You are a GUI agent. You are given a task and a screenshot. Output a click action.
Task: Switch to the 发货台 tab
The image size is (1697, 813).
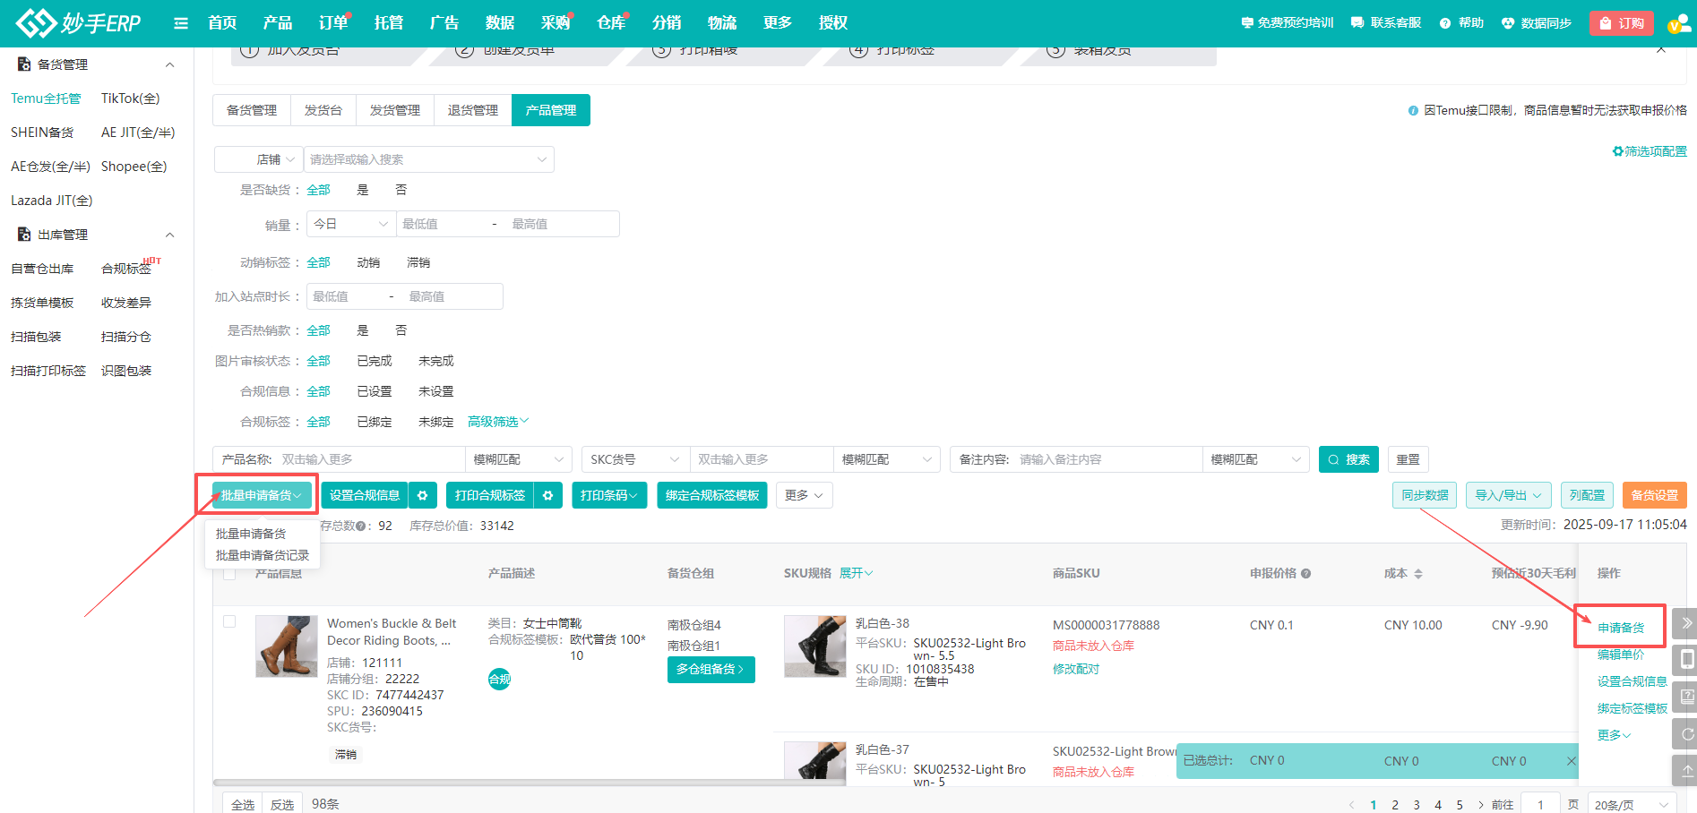click(x=323, y=110)
